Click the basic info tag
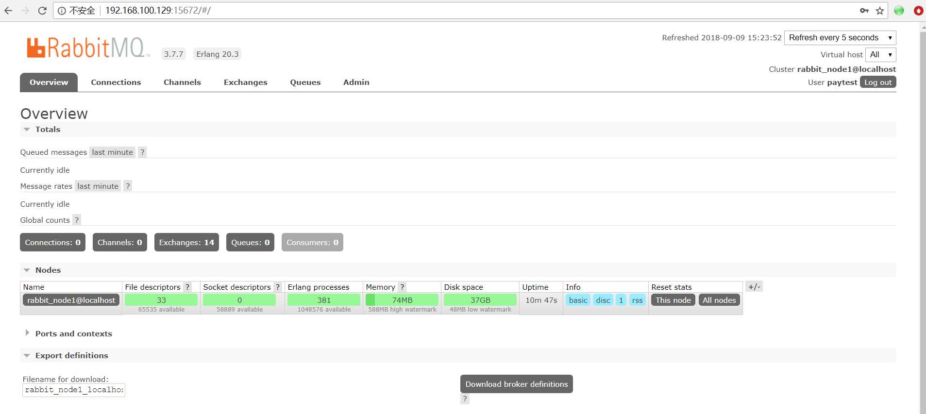 click(x=578, y=300)
